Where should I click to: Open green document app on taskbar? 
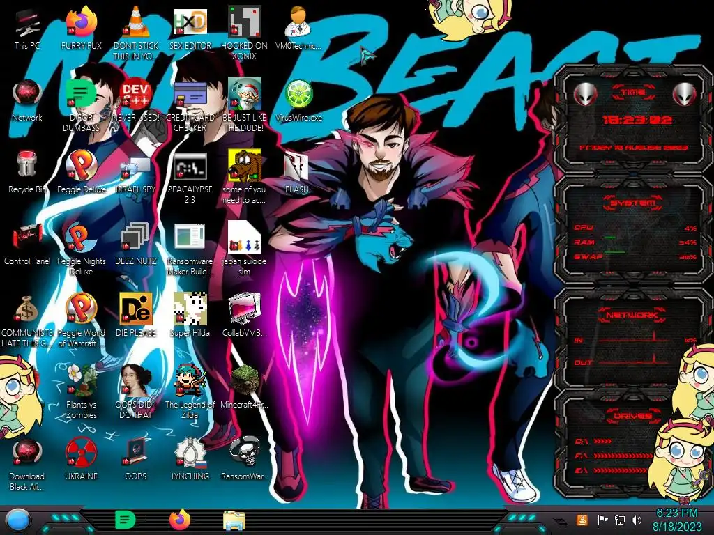125,520
